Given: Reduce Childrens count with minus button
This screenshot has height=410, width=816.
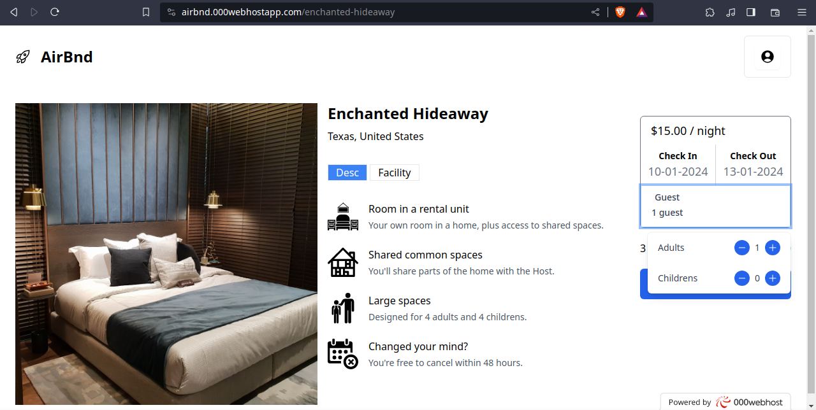Looking at the screenshot, I should pyautogui.click(x=742, y=278).
